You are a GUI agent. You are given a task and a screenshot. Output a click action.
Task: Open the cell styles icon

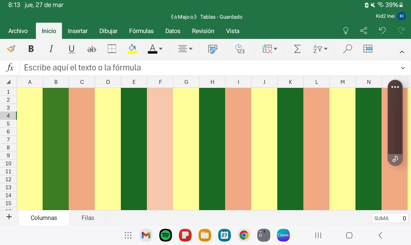[213, 49]
